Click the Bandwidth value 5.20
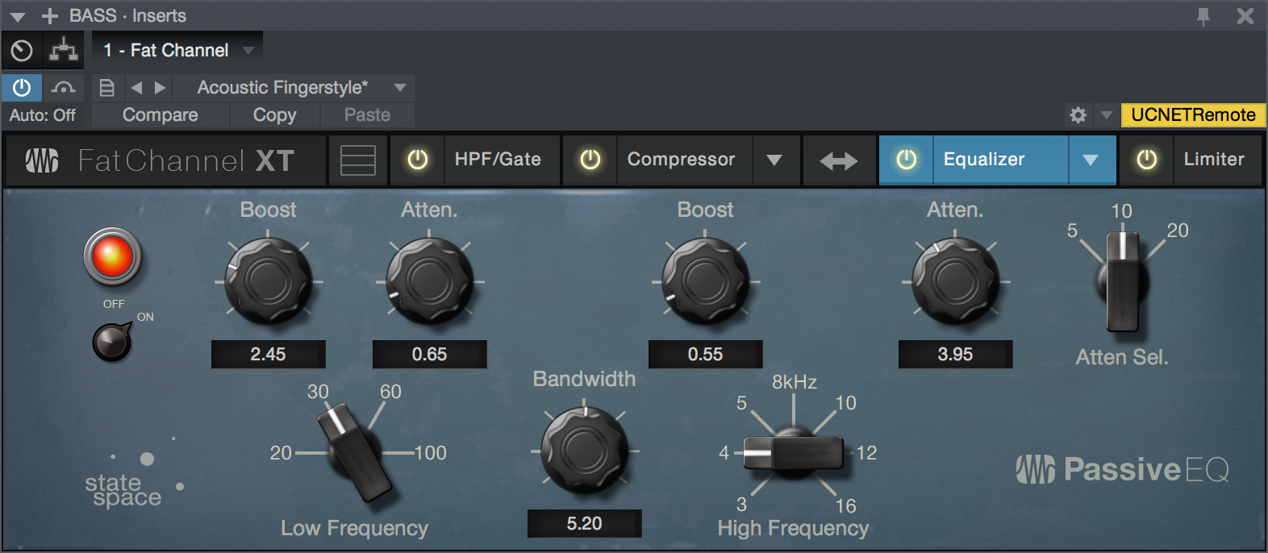Image resolution: width=1268 pixels, height=553 pixels. click(585, 523)
